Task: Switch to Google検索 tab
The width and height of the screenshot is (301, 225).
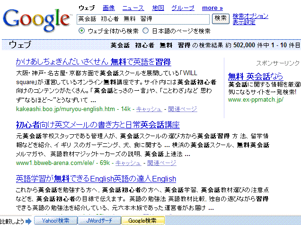Action: point(143,221)
